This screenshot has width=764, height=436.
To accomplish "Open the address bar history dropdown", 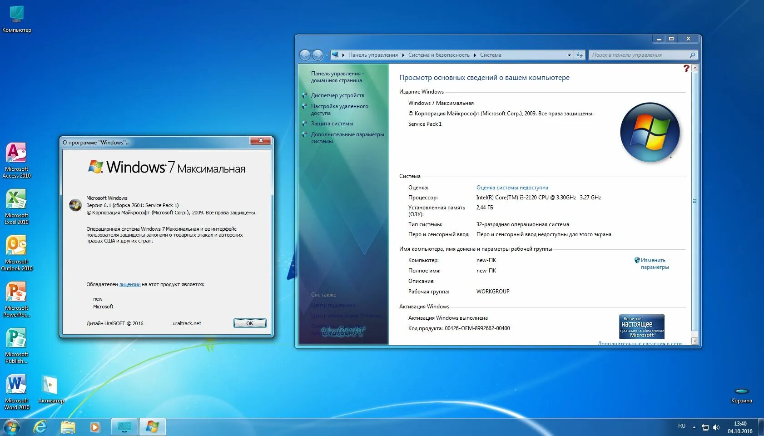I will [568, 54].
